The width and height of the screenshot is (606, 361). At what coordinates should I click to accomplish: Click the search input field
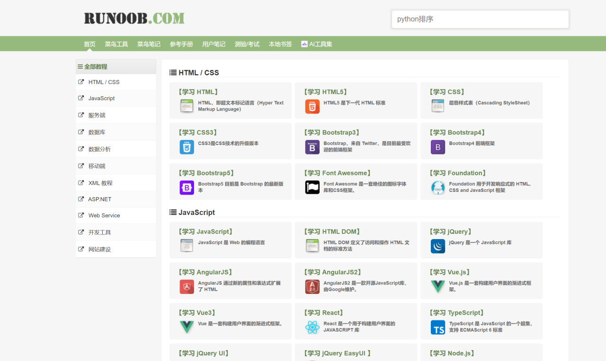point(480,19)
